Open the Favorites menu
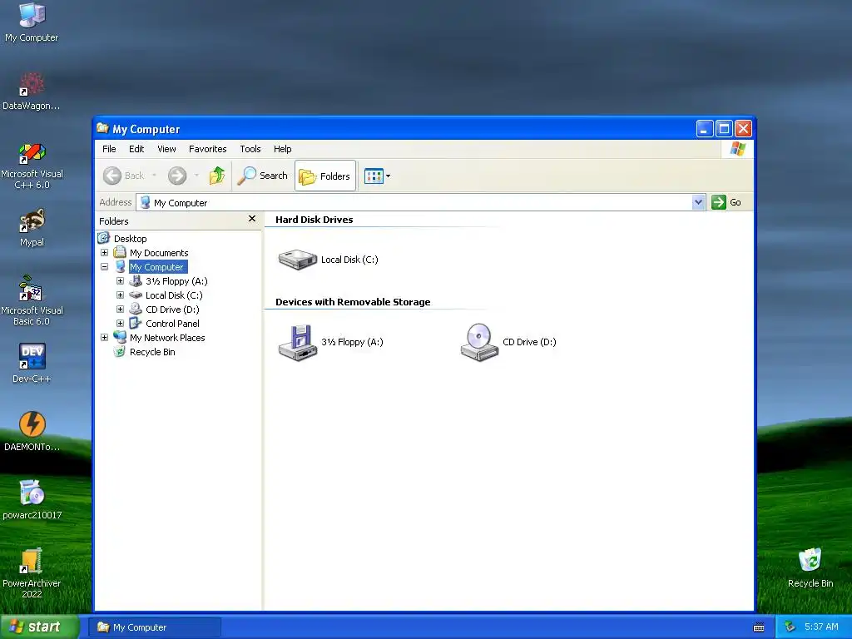 tap(207, 149)
